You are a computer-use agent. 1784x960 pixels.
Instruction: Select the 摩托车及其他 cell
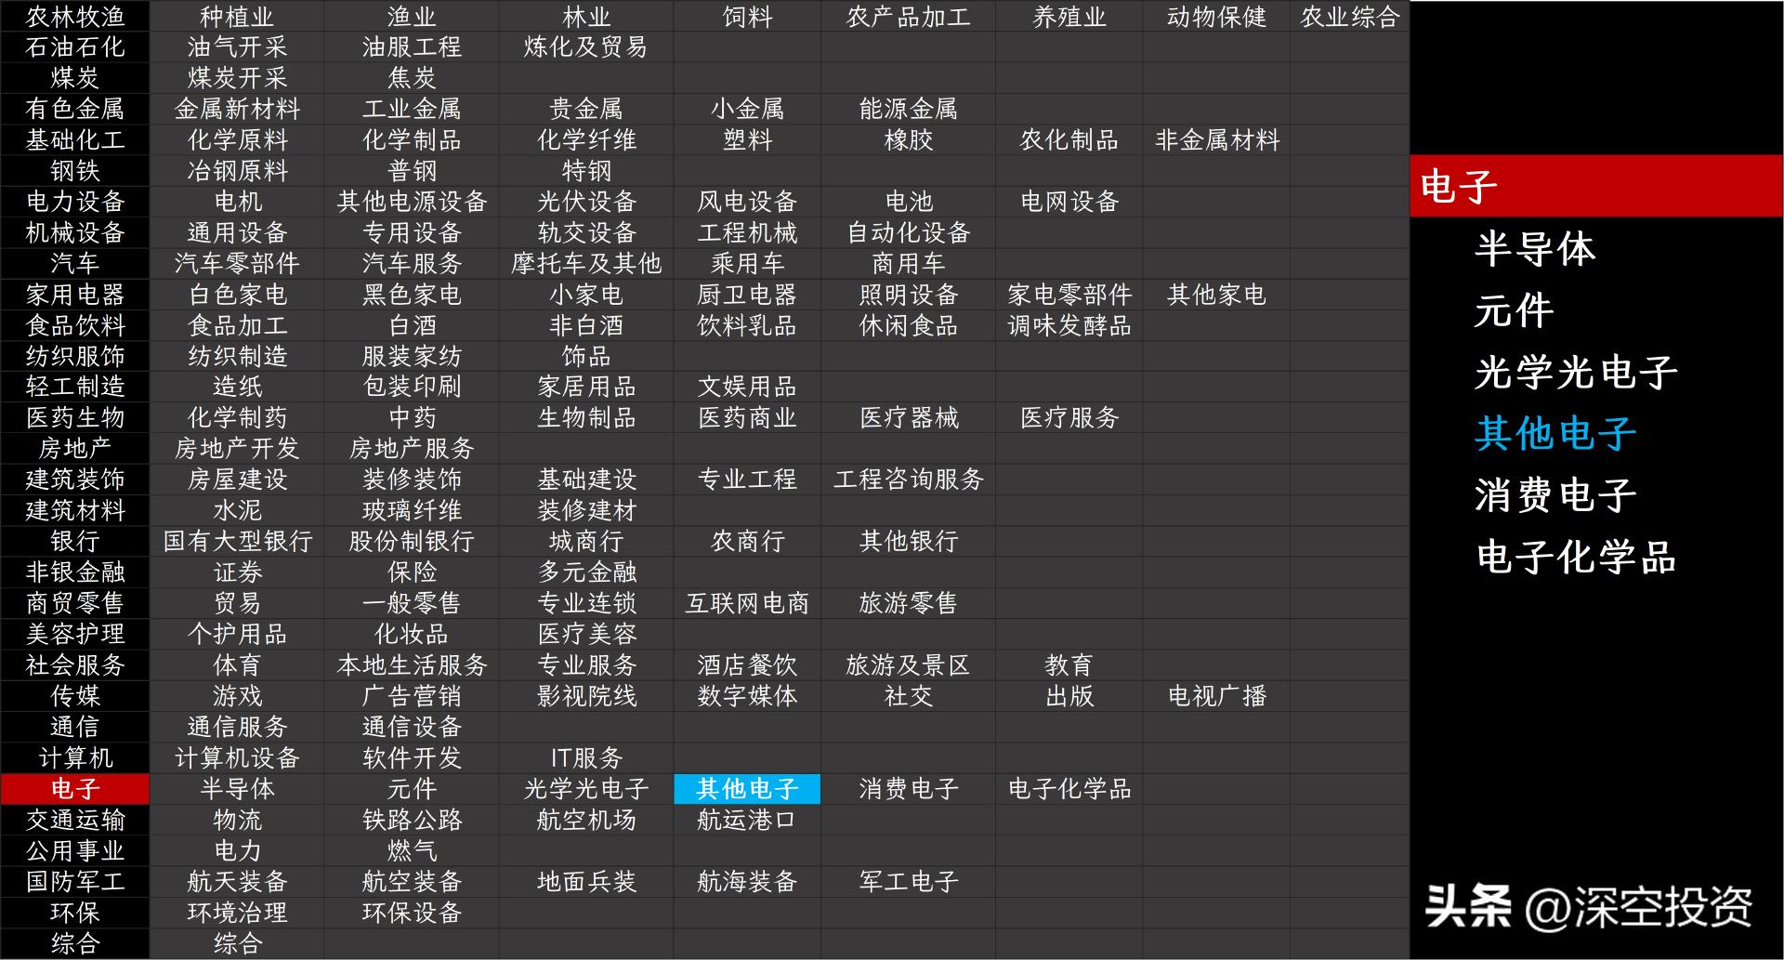pos(585,263)
